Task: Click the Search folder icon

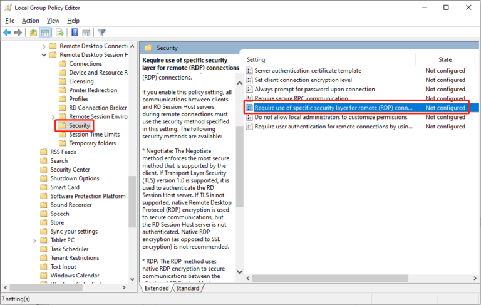Action: [44, 161]
